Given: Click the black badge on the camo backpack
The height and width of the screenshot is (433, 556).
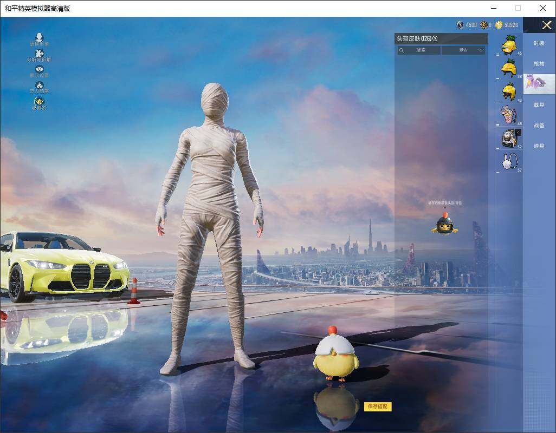Looking at the screenshot, I should [519, 133].
